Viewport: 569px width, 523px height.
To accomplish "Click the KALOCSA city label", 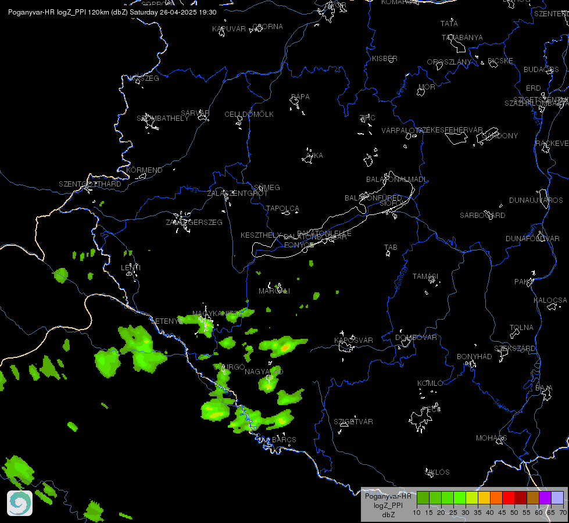I will tap(550, 300).
